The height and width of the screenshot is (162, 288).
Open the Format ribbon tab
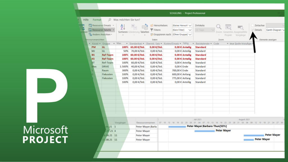click(x=97, y=20)
